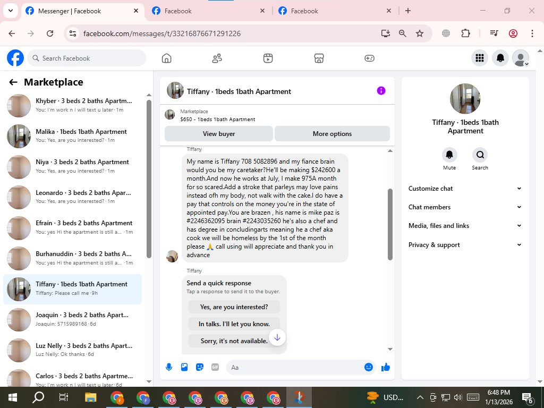Expand Customize chat section
Image resolution: width=544 pixels, height=408 pixels.
click(x=465, y=189)
